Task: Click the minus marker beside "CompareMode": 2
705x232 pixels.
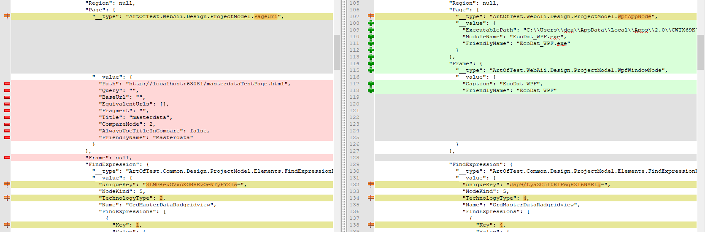Action: [7, 124]
